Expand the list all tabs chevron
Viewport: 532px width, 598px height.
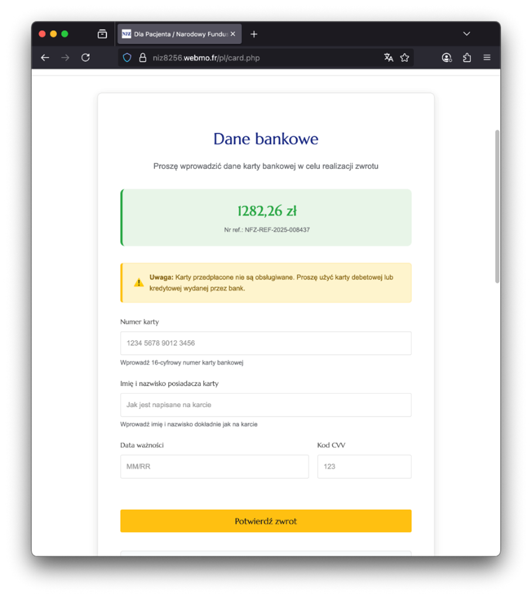(x=467, y=34)
